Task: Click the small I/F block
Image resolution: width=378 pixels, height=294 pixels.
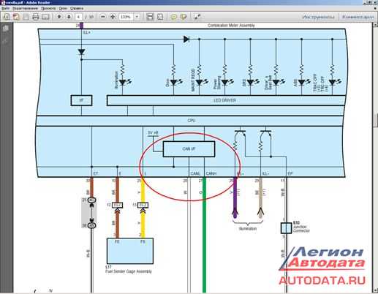Action: coord(81,100)
